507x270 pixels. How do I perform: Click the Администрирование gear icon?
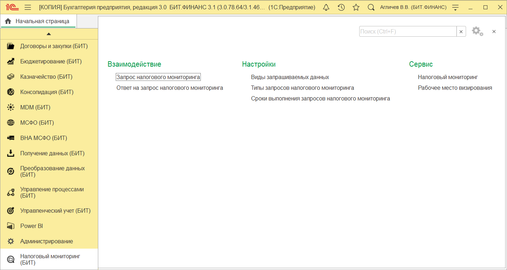pos(11,241)
